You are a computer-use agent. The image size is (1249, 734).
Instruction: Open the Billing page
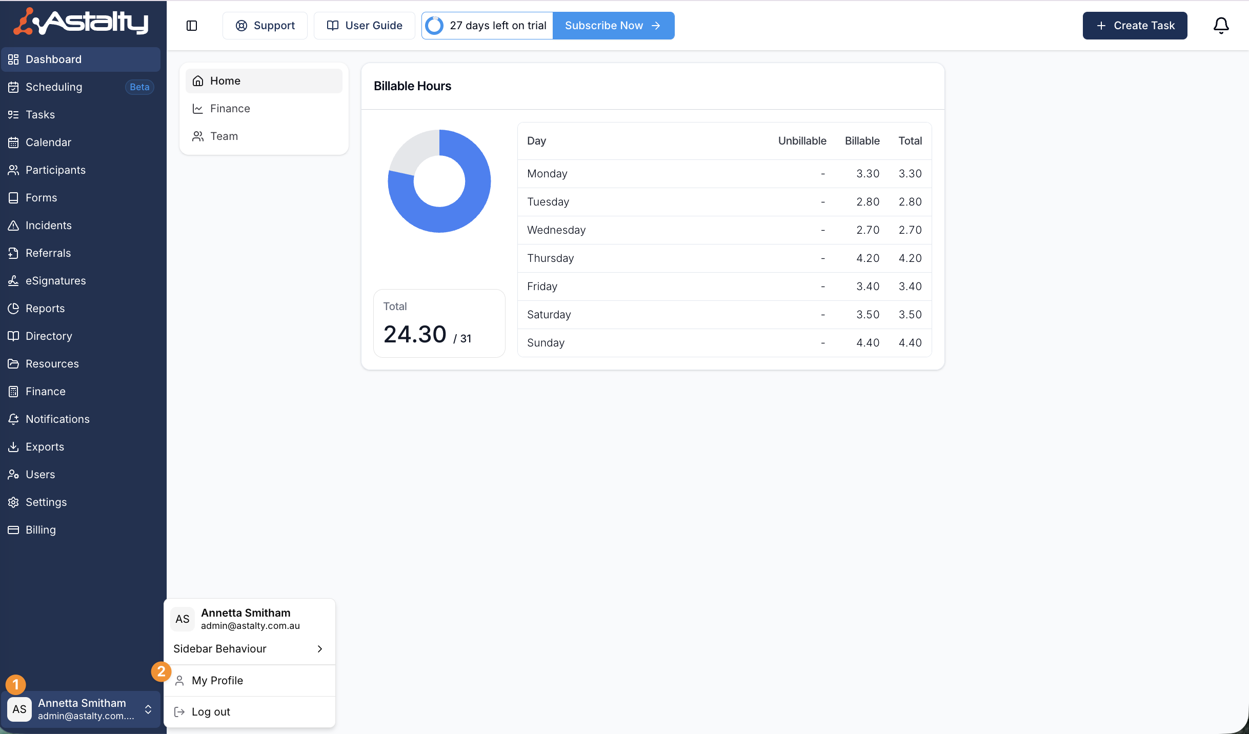click(x=41, y=530)
